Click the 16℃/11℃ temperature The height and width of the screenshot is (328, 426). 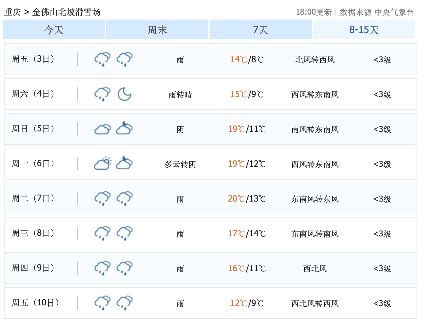tap(247, 268)
